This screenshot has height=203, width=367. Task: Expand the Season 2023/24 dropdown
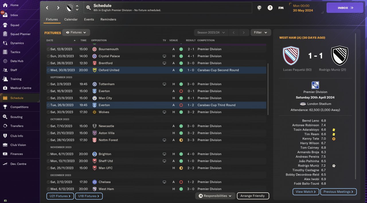coord(211,33)
